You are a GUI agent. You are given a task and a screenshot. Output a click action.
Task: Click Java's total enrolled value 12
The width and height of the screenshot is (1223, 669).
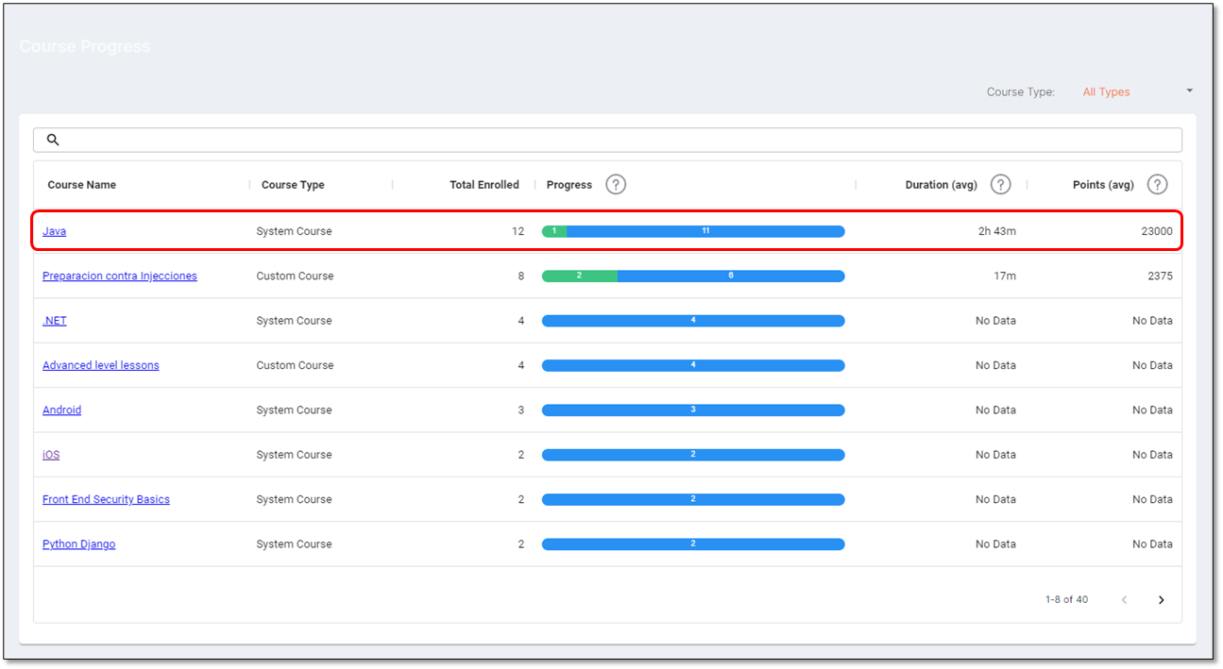click(518, 231)
